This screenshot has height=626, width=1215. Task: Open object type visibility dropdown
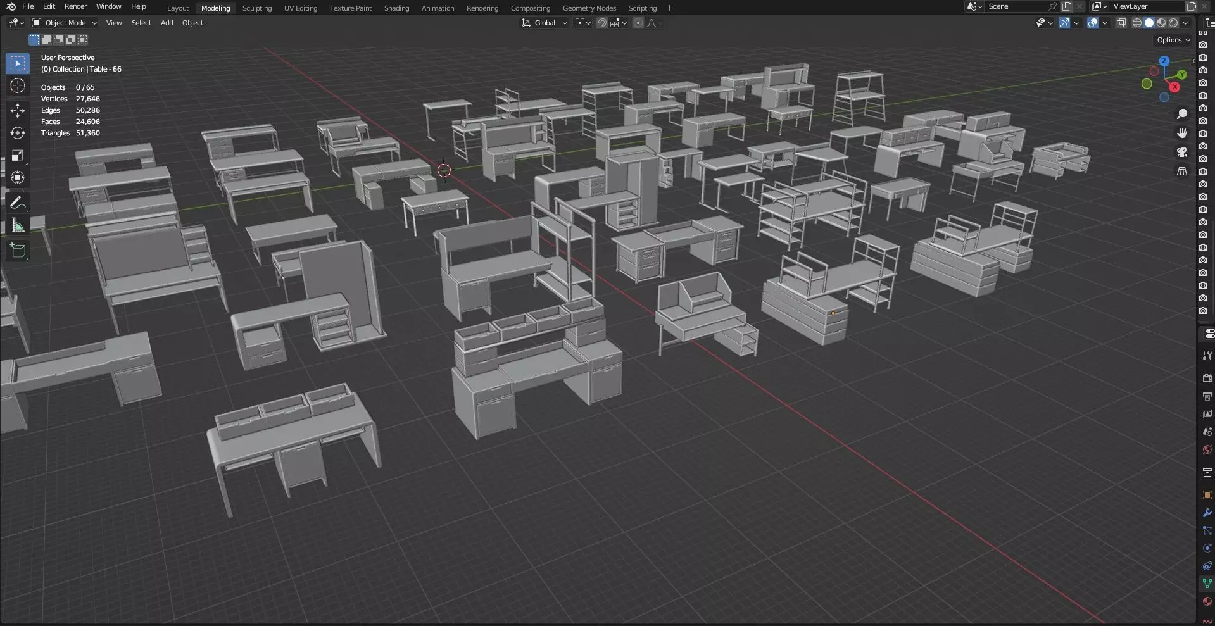1044,23
